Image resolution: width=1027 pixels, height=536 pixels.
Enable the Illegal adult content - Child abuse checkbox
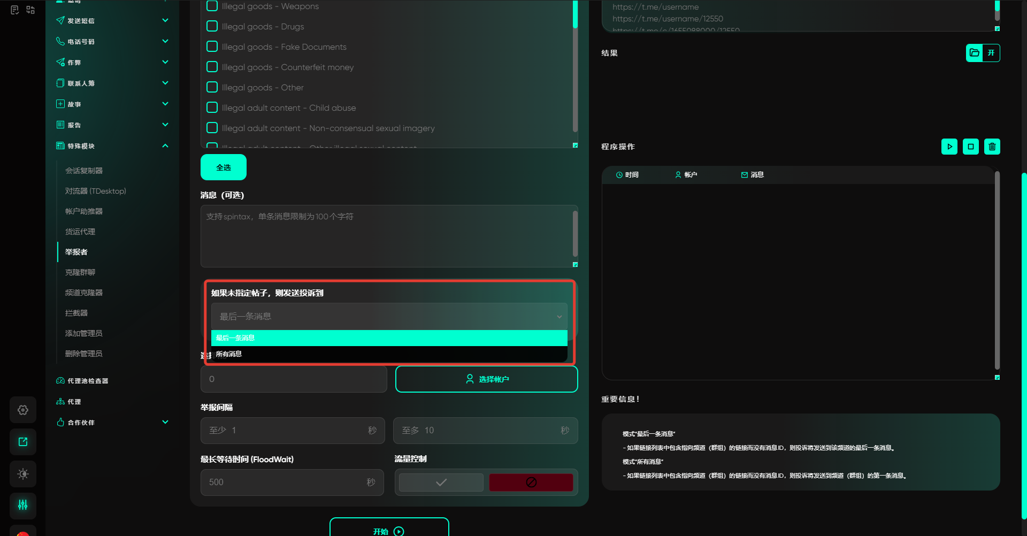coord(212,108)
